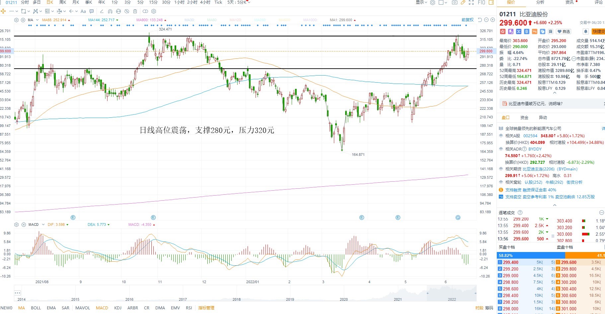Click the 快捷交易 quick trade button

coord(598,31)
